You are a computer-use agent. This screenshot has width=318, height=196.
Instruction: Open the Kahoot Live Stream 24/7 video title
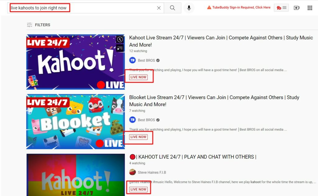pos(221,41)
